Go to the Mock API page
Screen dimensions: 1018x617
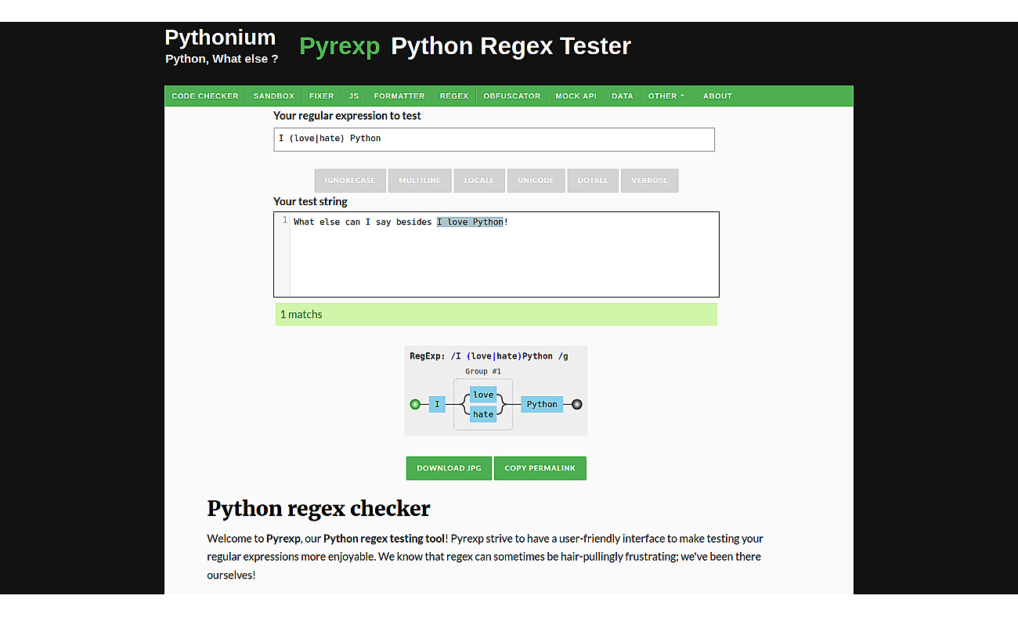(x=576, y=96)
